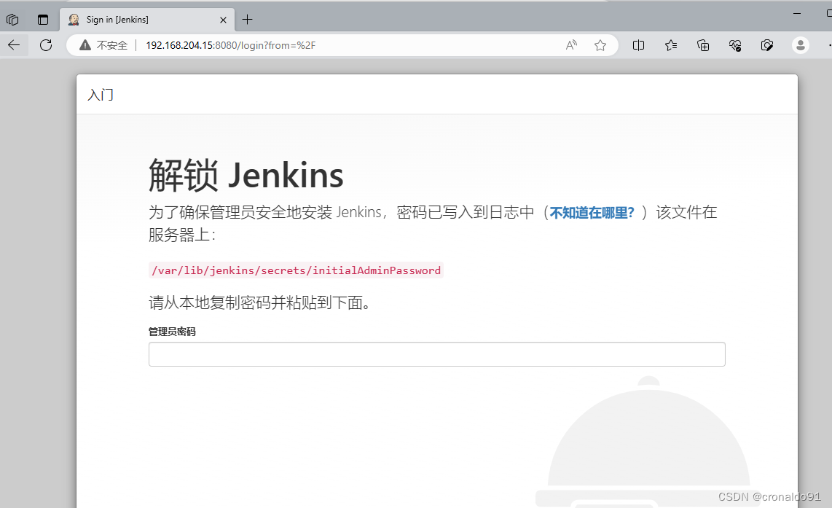This screenshot has height=508, width=832.
Task: Click the read aloud icon
Action: click(x=571, y=45)
